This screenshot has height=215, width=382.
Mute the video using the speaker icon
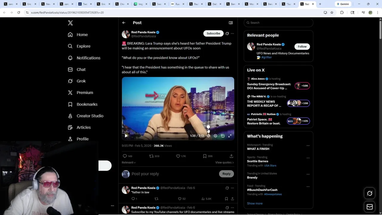point(208,136)
